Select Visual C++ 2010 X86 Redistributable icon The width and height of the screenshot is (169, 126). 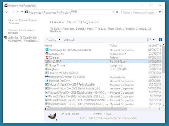coord(47,104)
